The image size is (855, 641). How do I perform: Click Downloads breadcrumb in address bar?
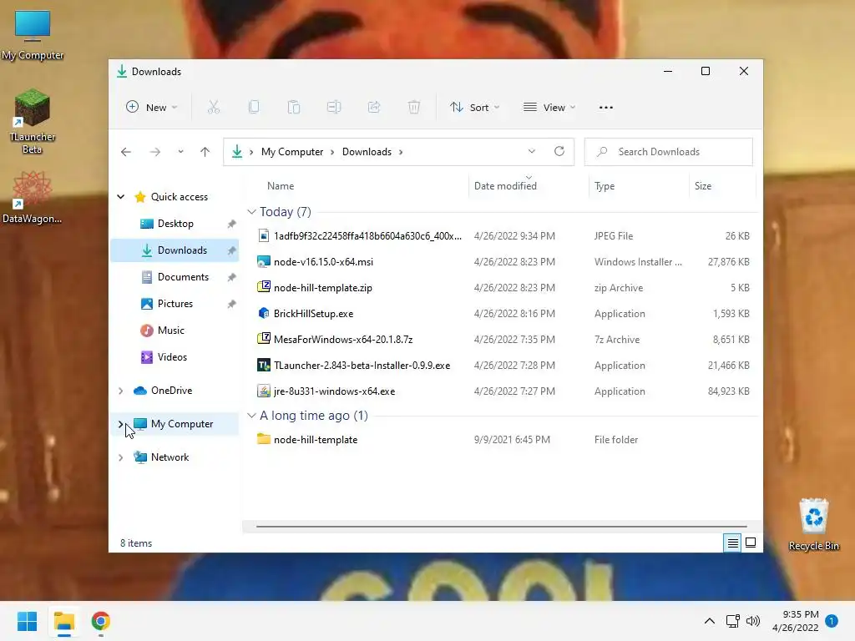tap(367, 152)
